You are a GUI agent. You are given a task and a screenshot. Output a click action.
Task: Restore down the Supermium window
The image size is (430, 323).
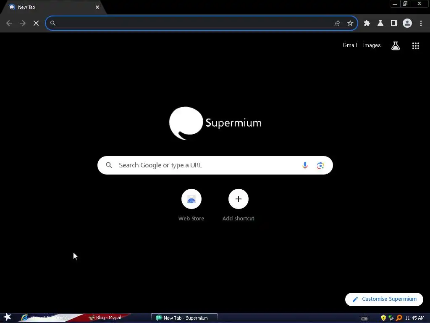(x=405, y=4)
